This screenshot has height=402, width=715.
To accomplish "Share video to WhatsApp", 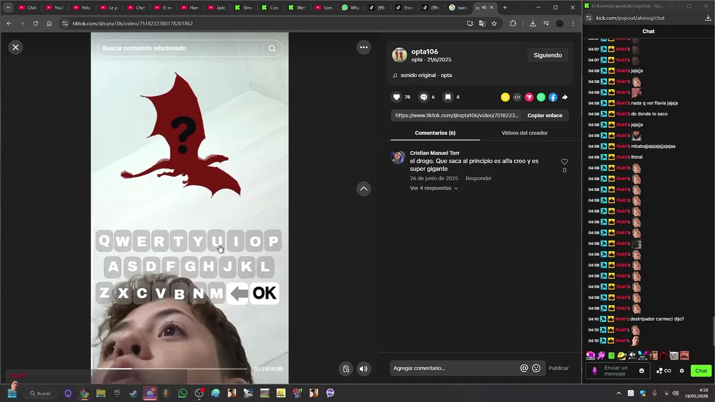I will click(x=541, y=97).
